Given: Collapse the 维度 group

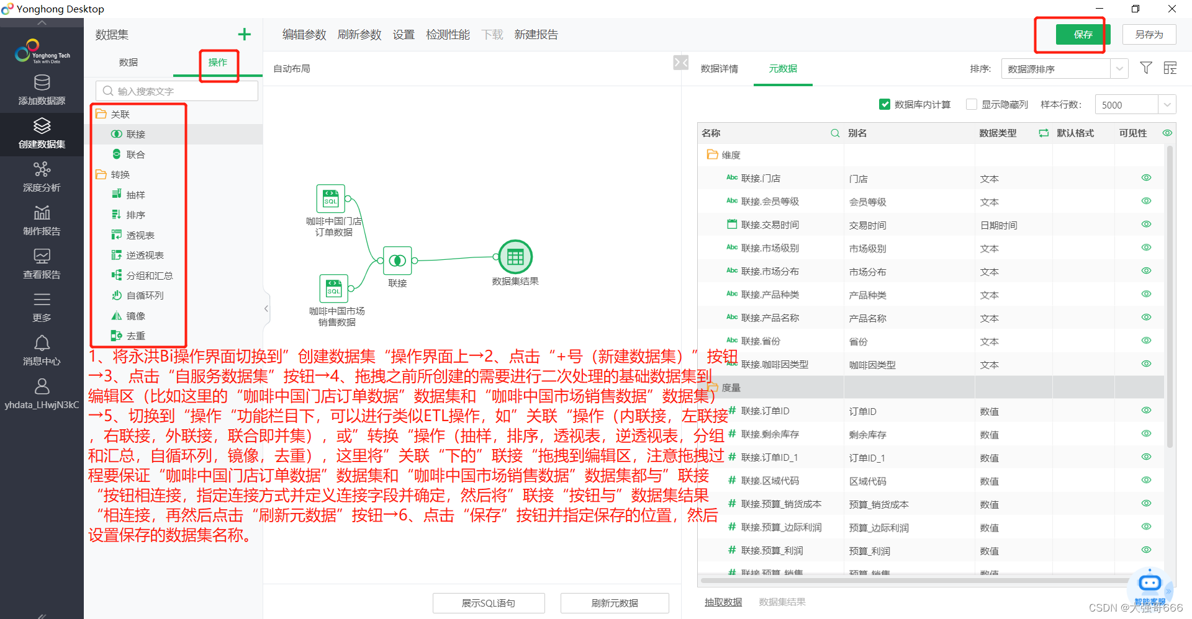Looking at the screenshot, I should [712, 154].
